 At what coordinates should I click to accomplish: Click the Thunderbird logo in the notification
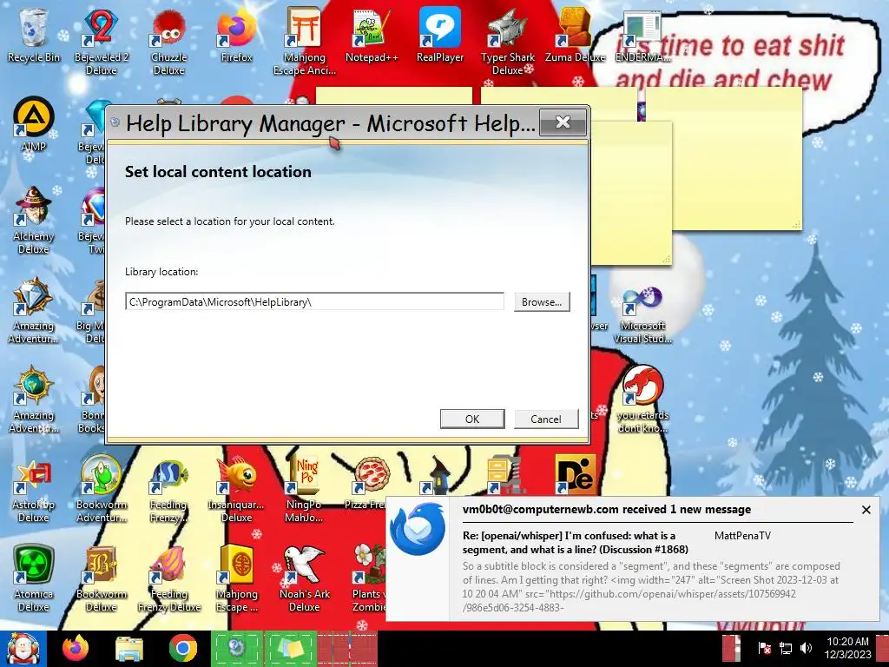[418, 530]
